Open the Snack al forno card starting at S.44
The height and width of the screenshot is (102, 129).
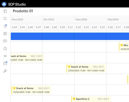(x=31, y=90)
